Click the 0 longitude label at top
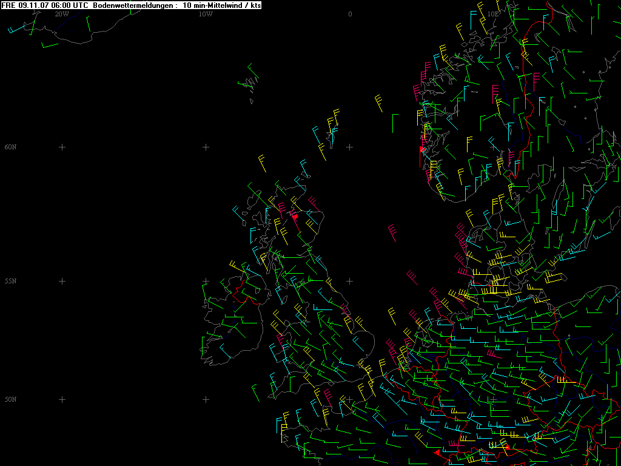Screen dimensions: 621x466 click(x=350, y=14)
